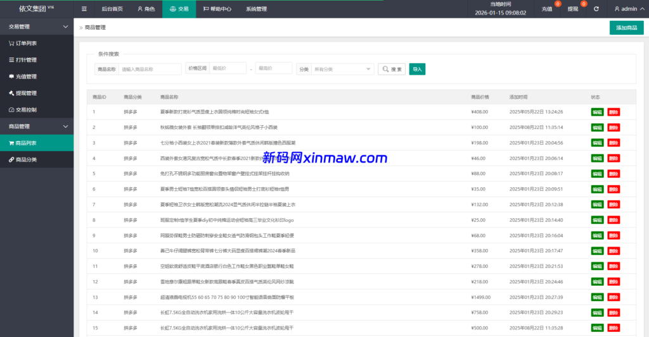Focus the 最低价 price input

(x=228, y=68)
